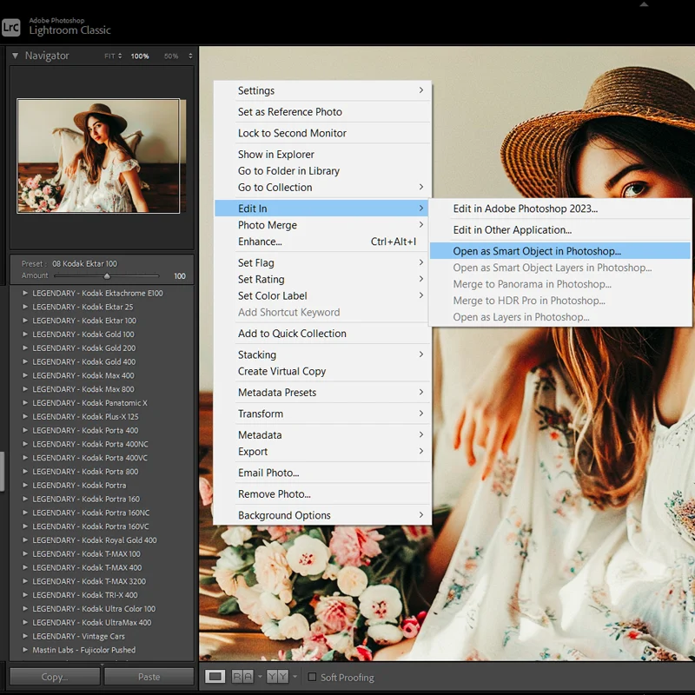Select the before/after Y|Y view icon
Viewport: 695px width, 695px height.
pyautogui.click(x=277, y=677)
